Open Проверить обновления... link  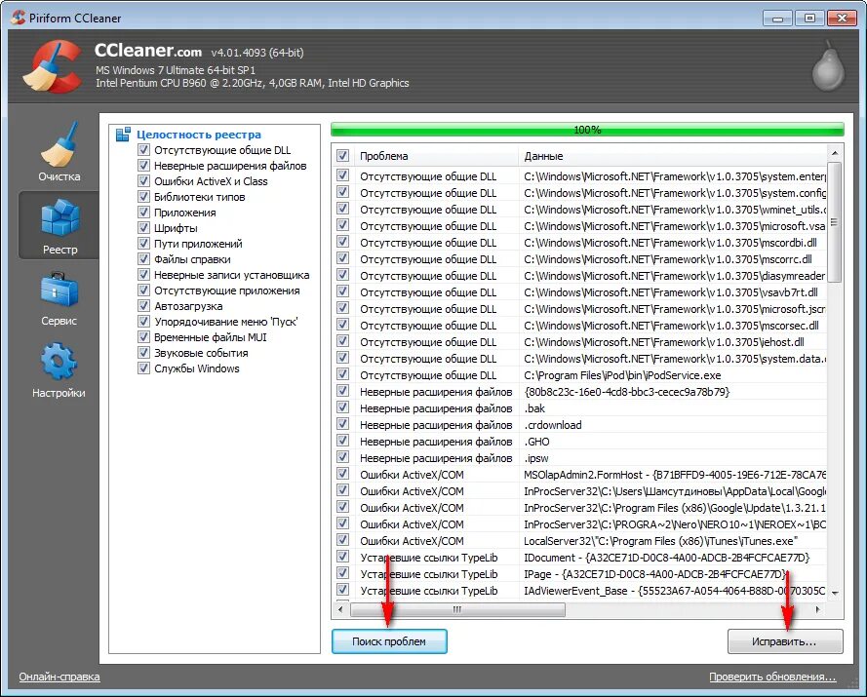(x=772, y=677)
